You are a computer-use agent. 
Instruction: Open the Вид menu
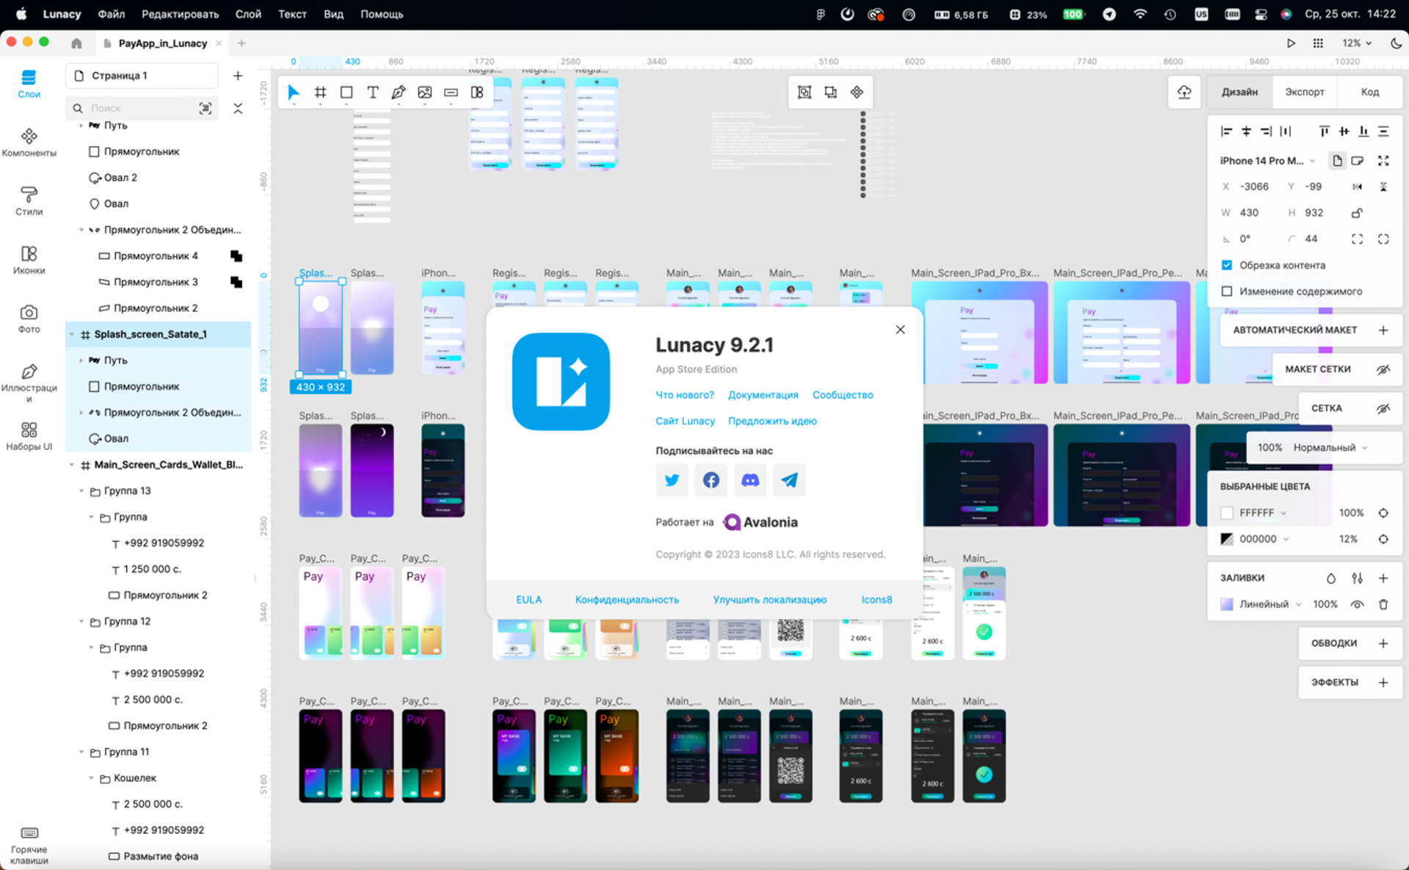(333, 14)
